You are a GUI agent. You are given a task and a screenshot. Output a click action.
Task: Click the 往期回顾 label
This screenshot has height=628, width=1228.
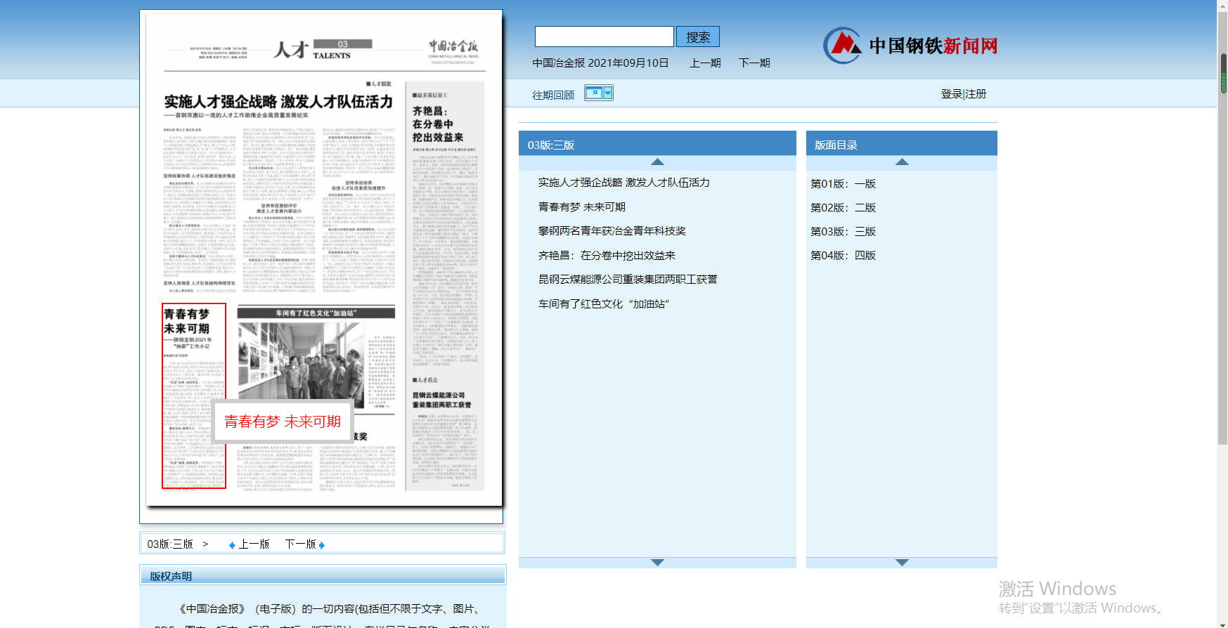553,95
